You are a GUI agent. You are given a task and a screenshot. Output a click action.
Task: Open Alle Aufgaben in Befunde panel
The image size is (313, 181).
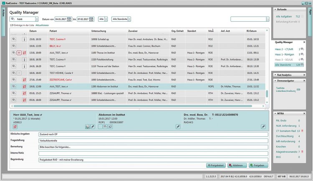(x=284, y=17)
